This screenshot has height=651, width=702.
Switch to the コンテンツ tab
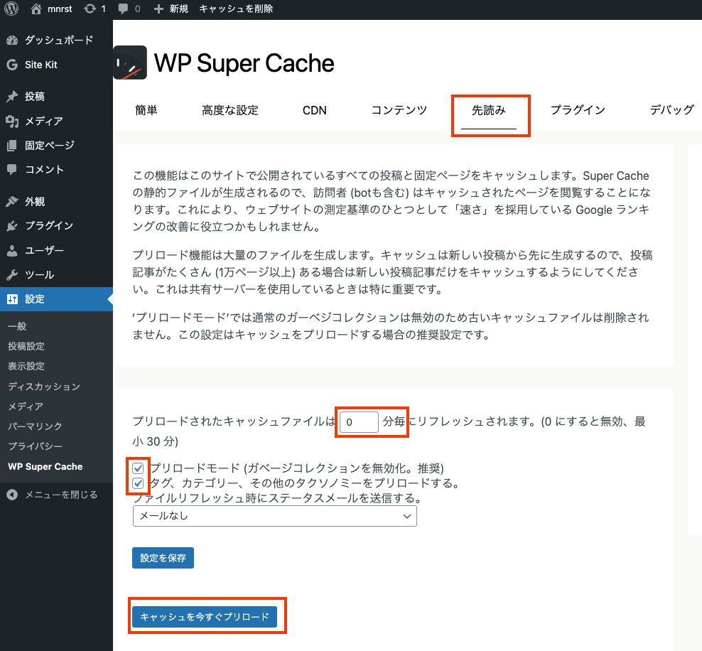pyautogui.click(x=399, y=110)
